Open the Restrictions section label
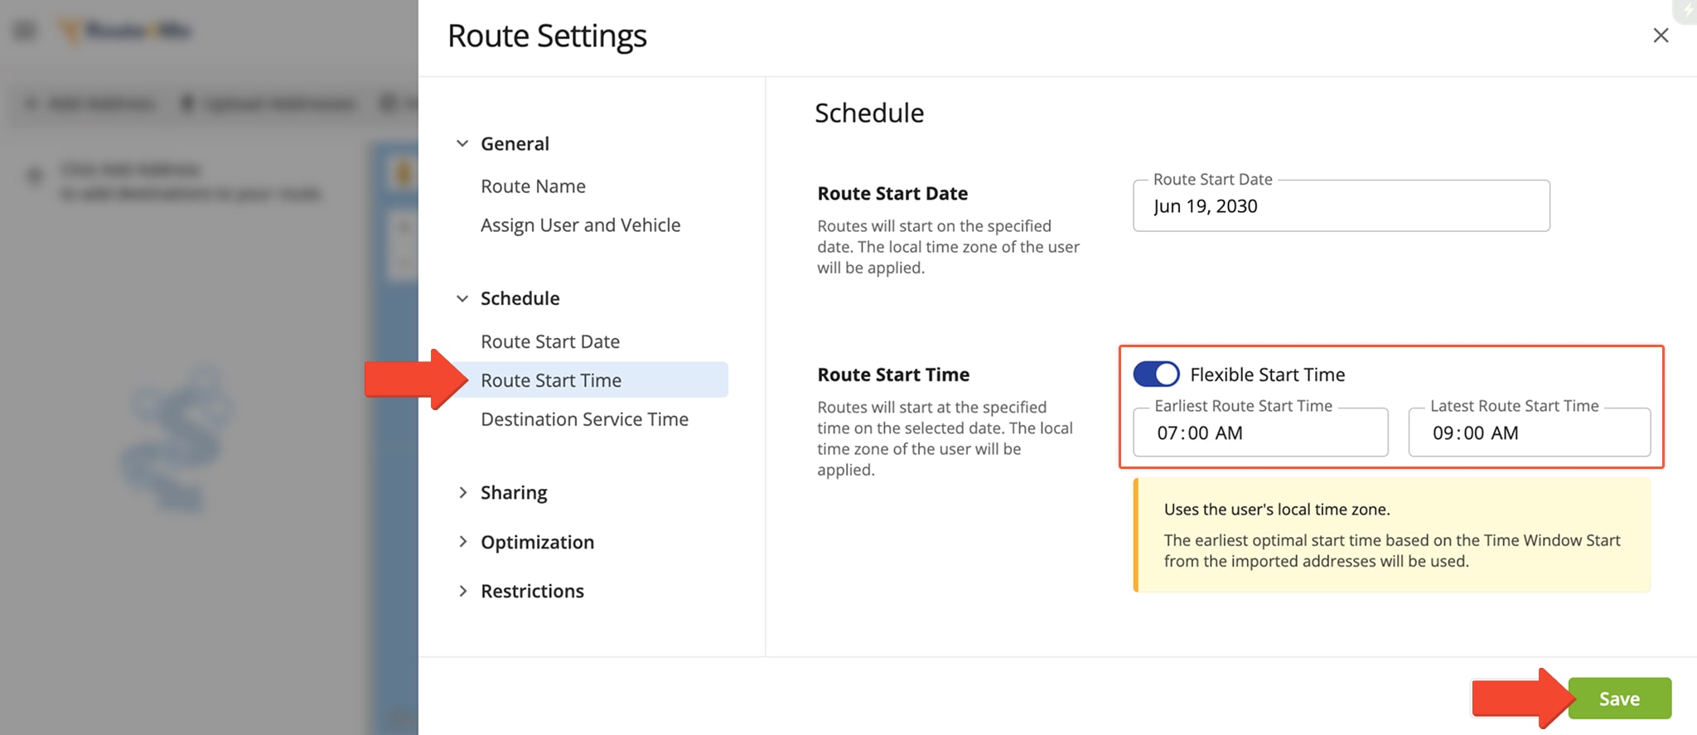Screen dimensions: 1697x735 (532, 591)
